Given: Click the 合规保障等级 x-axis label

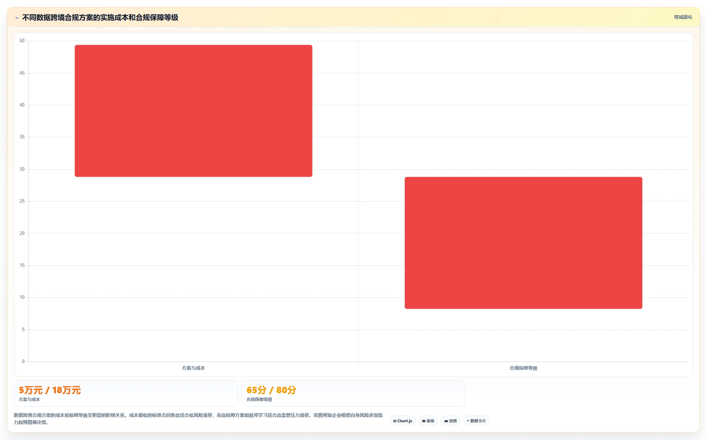Looking at the screenshot, I should (523, 368).
